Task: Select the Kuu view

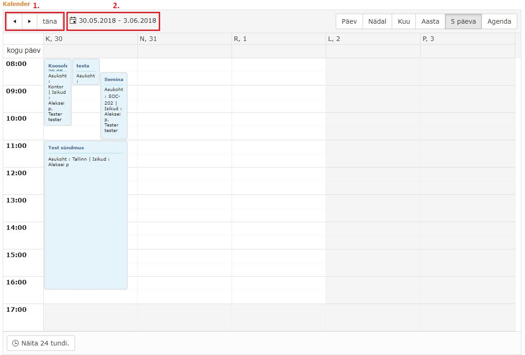Action: click(x=404, y=21)
